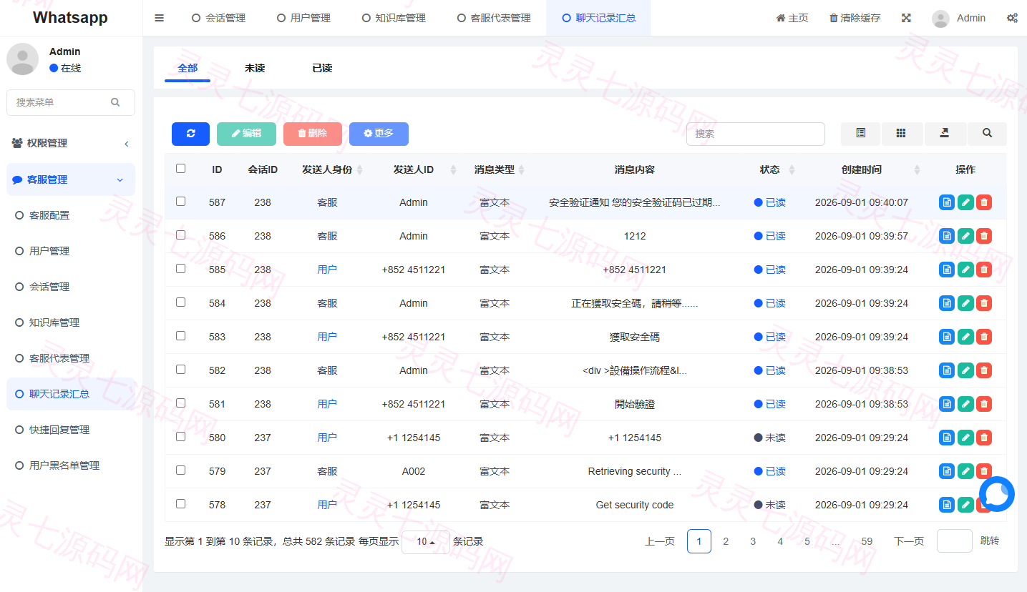Click 清除缓存 in the top bar
The width and height of the screenshot is (1027, 592).
[855, 18]
